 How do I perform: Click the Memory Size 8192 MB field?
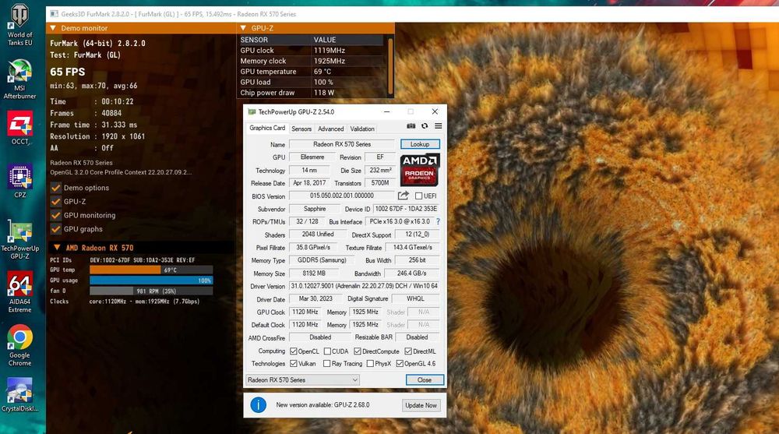pyautogui.click(x=314, y=273)
